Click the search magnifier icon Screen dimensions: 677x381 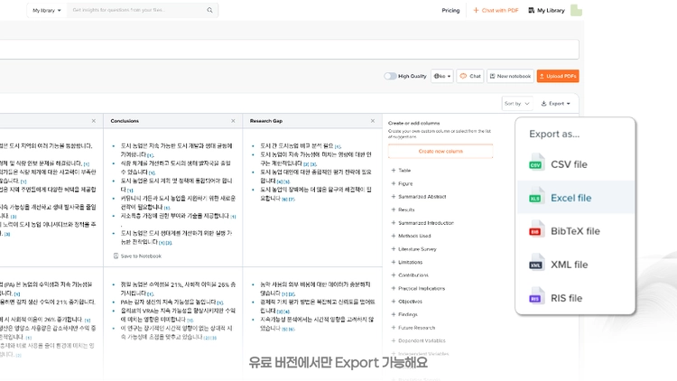209,10
